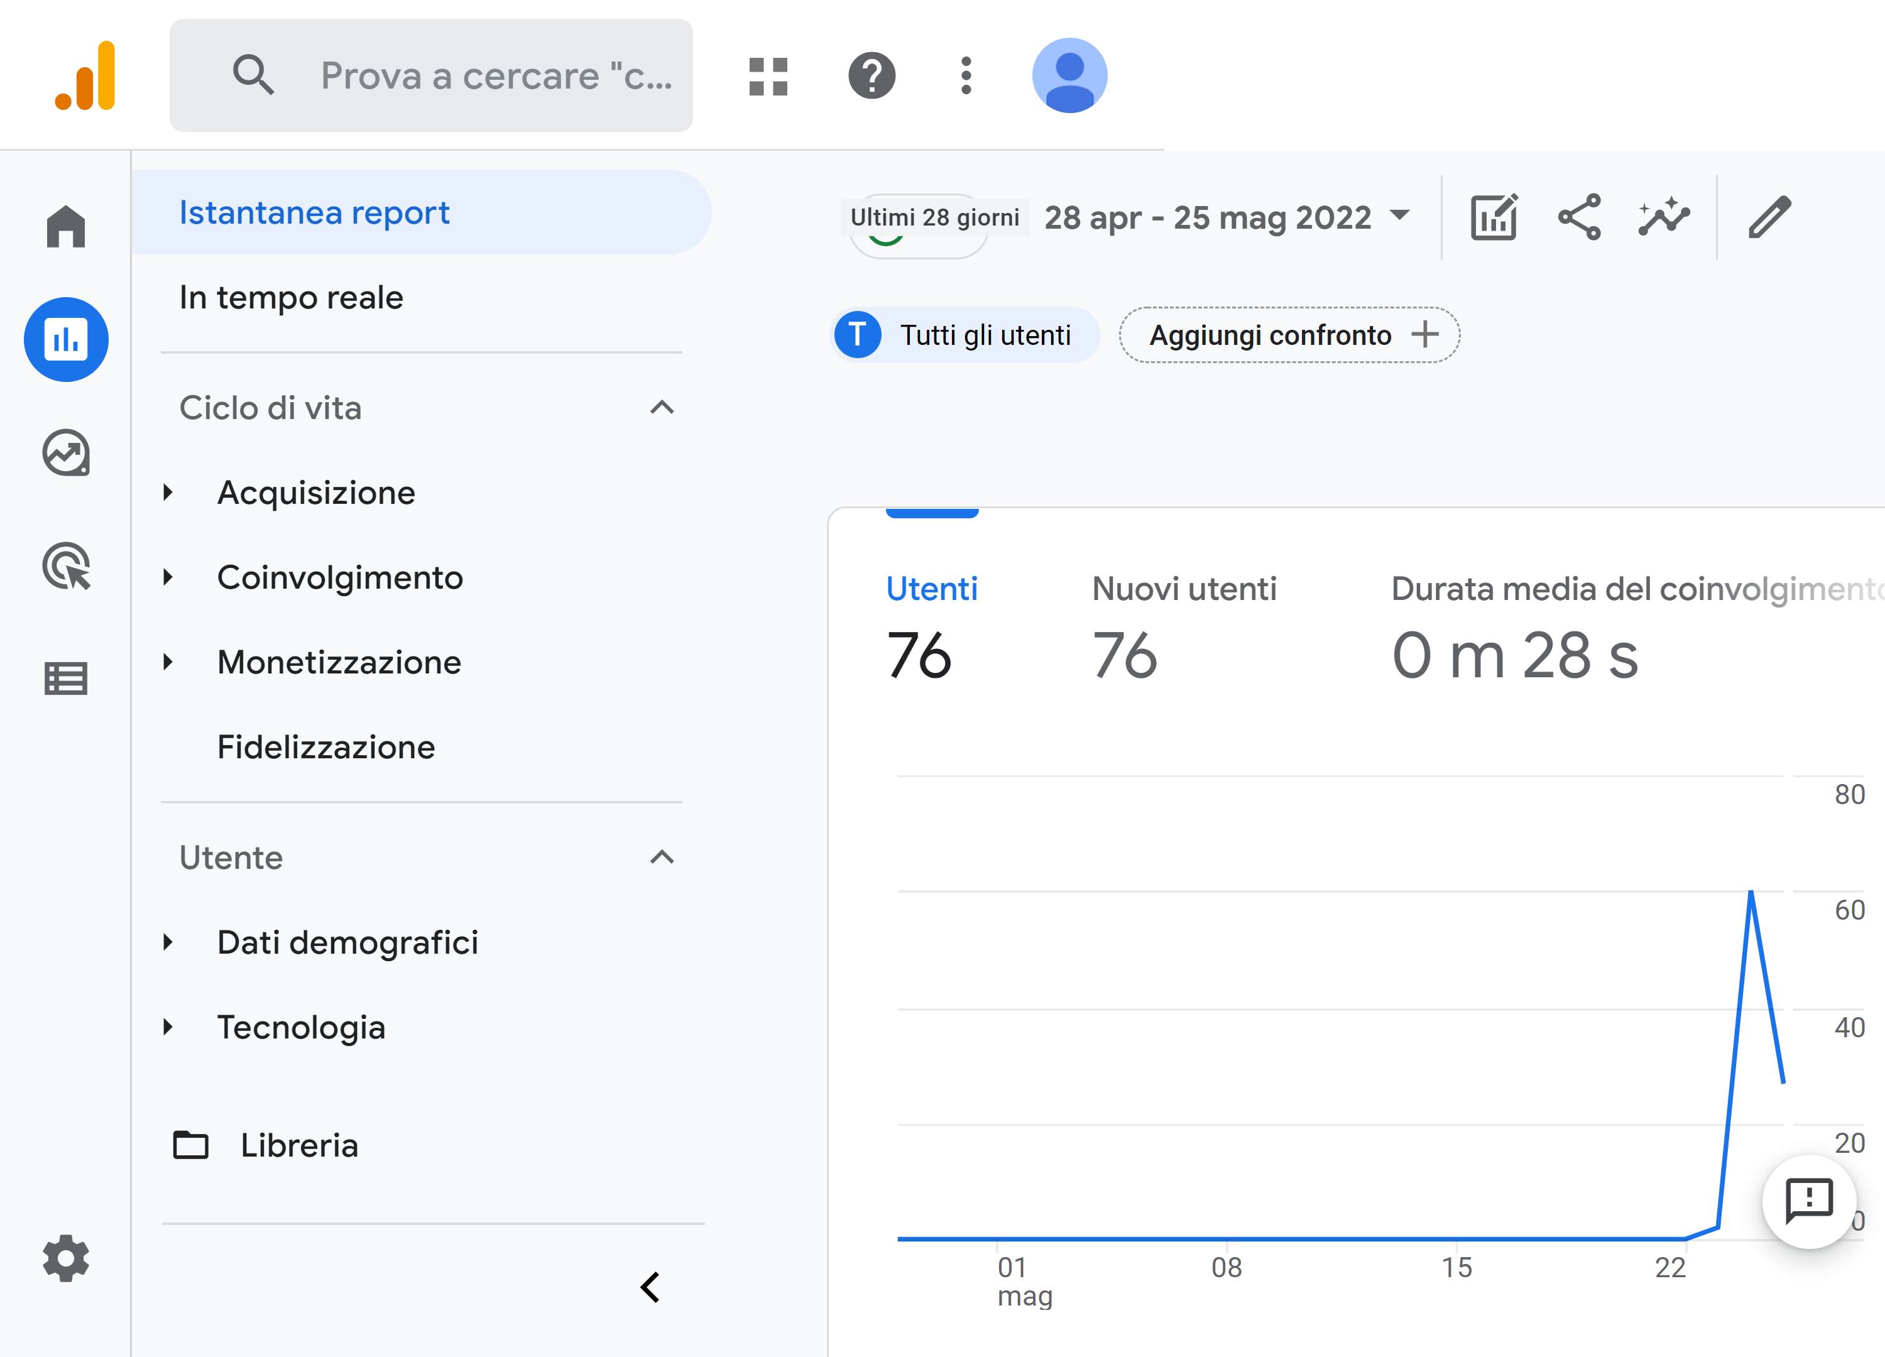
Task: Open the help question mark icon
Action: 871,75
